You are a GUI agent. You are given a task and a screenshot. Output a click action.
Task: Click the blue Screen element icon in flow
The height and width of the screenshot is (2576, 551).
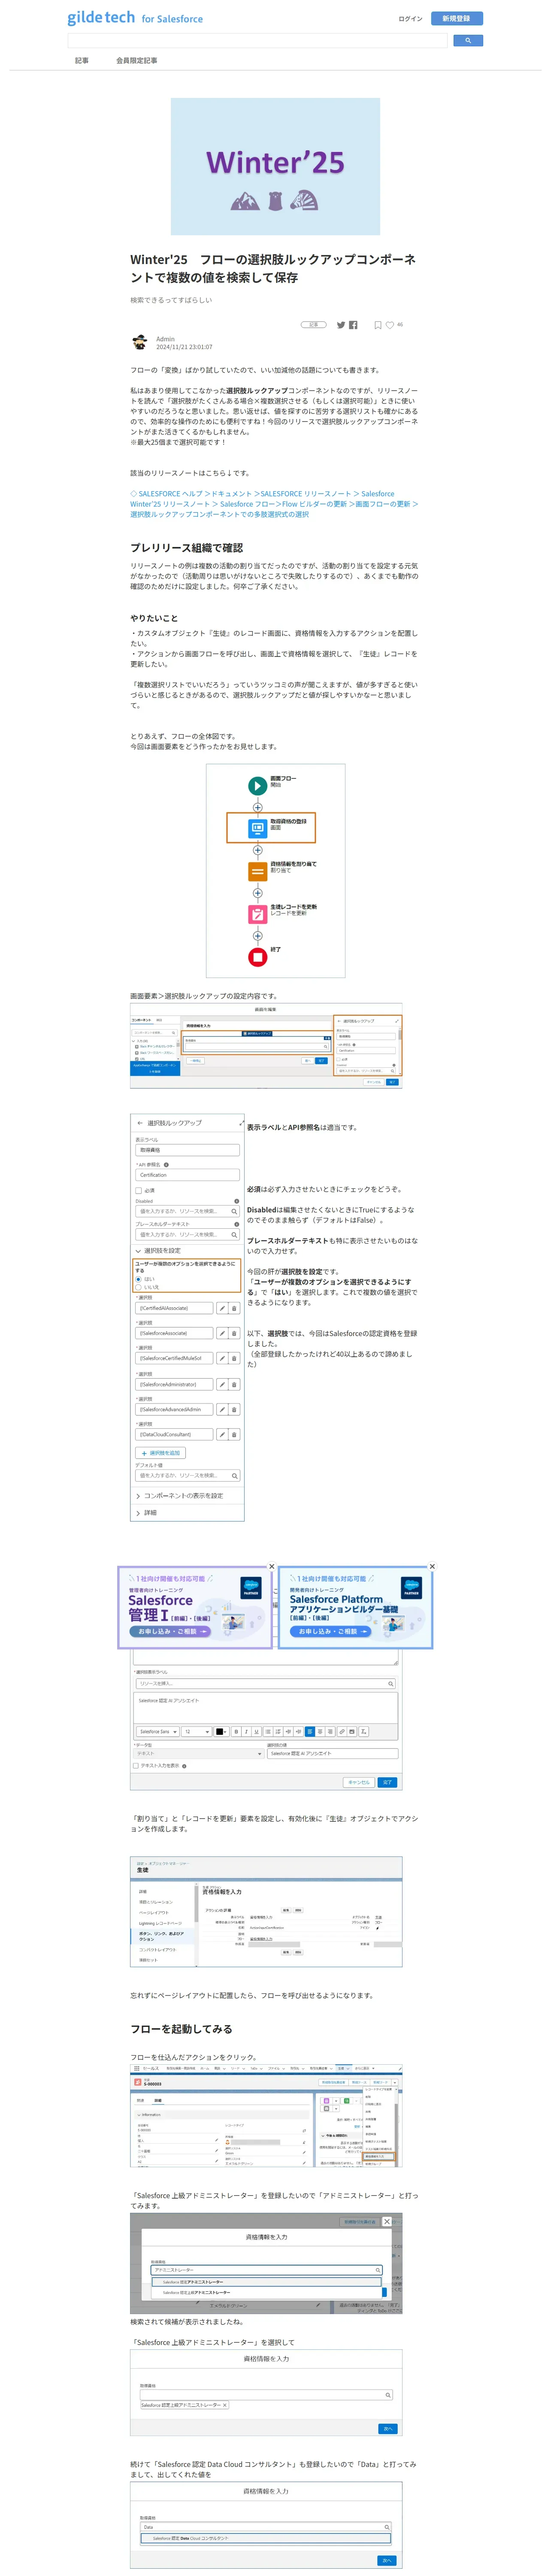pyautogui.click(x=257, y=828)
